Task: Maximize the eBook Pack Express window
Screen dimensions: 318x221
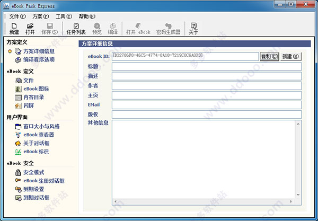Action: pos(291,4)
